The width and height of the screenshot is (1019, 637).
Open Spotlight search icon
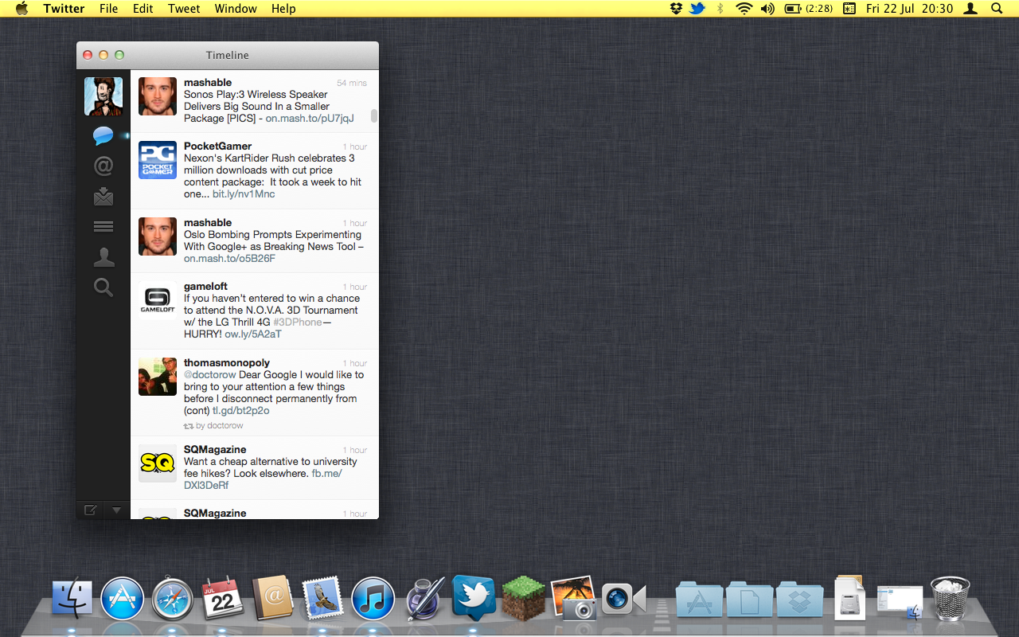(x=997, y=9)
